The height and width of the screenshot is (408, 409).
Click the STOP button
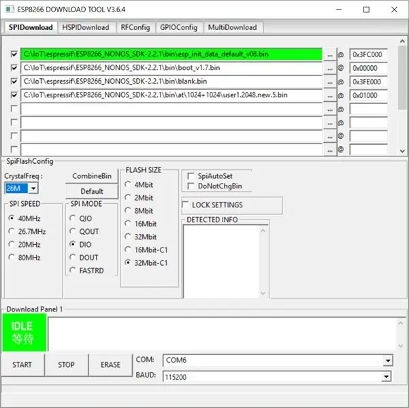click(66, 364)
